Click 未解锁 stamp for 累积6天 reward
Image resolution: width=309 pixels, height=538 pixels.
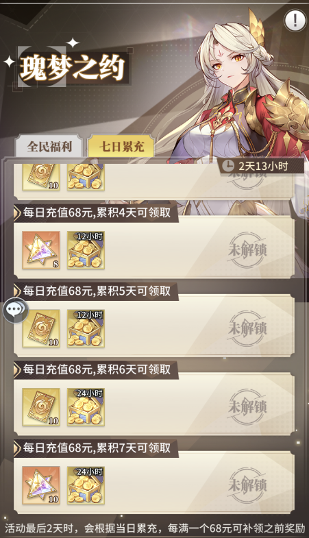click(247, 407)
